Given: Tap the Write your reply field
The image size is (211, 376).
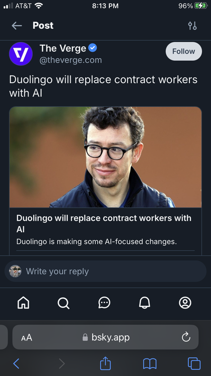Looking at the screenshot, I should [105, 271].
